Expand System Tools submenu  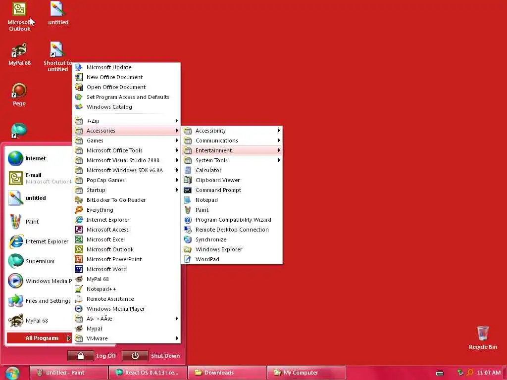232,160
